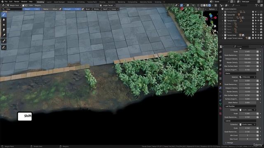Open the outliner filter funnel icon
264x148 pixels.
pyautogui.click(x=257, y=5)
